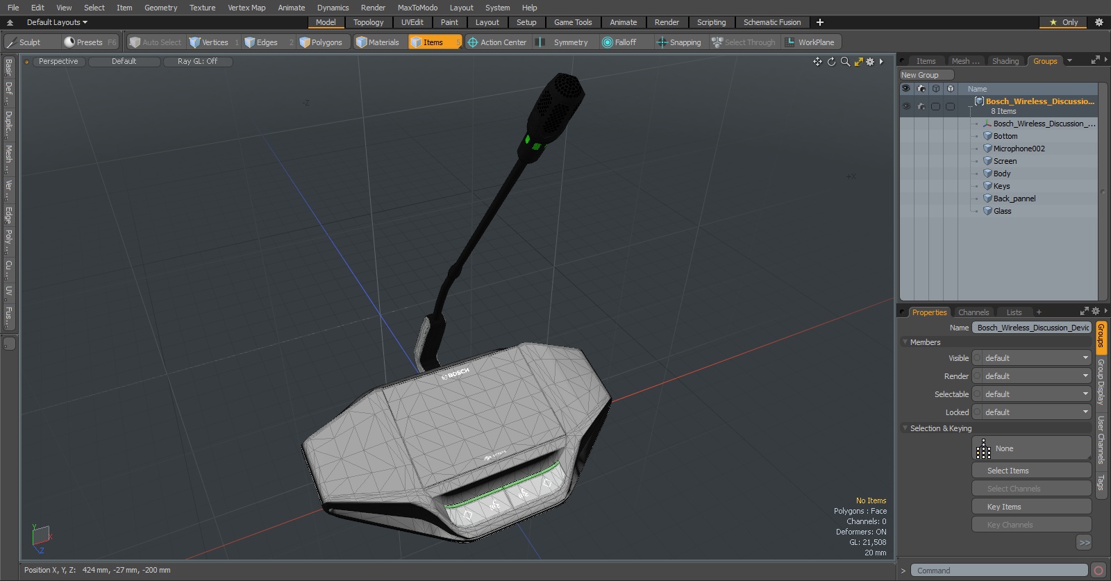The width and height of the screenshot is (1111, 581).
Task: Open viewport settings gear
Action: click(x=870, y=62)
